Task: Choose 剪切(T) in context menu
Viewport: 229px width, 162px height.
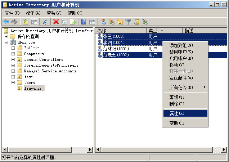Action: pyautogui.click(x=185, y=97)
